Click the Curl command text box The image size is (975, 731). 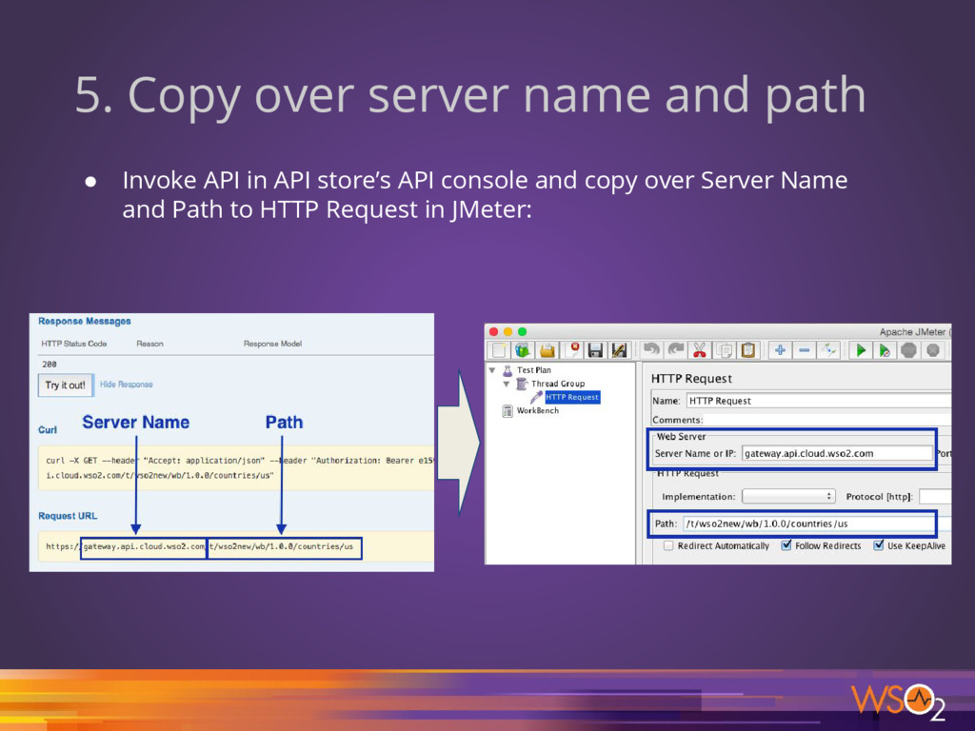click(236, 468)
